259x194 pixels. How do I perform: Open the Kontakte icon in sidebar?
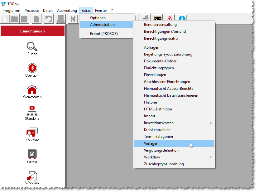pyautogui.click(x=32, y=133)
